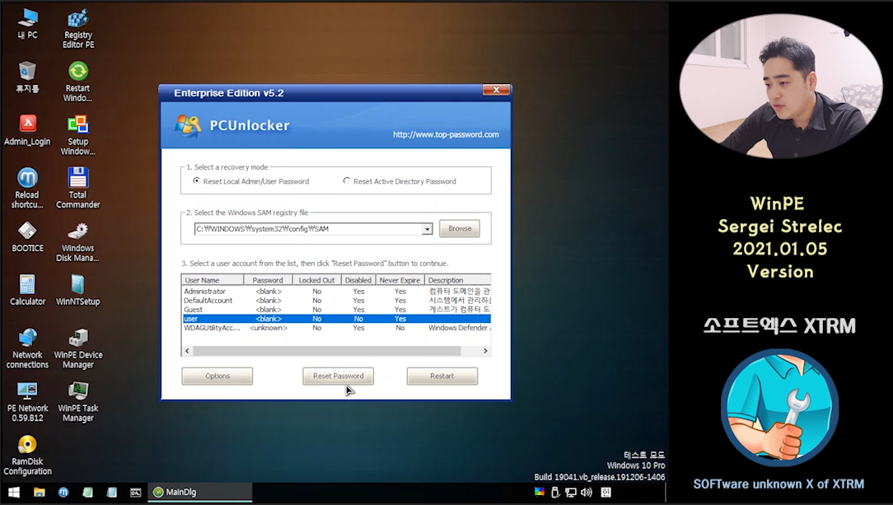Open the RamDisk Configuration icon

tap(27, 455)
